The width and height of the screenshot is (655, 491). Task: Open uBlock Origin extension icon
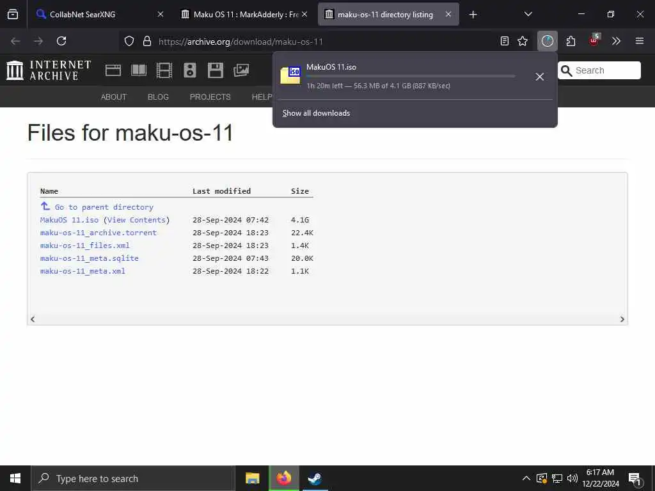(x=594, y=40)
